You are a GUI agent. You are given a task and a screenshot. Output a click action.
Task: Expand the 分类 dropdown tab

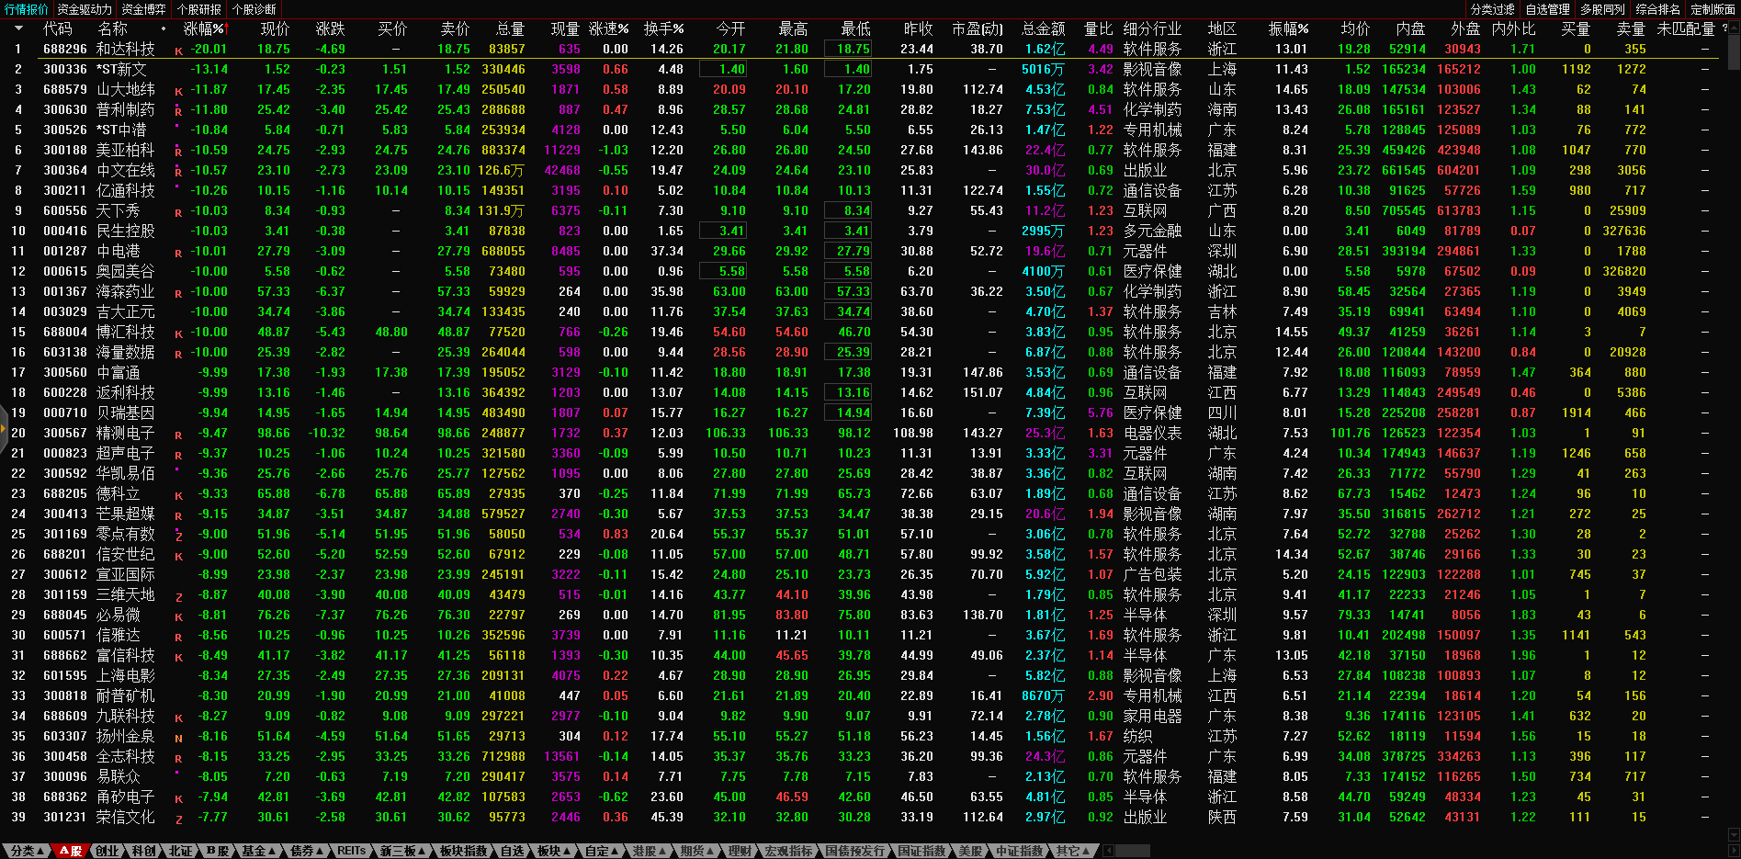(25, 851)
